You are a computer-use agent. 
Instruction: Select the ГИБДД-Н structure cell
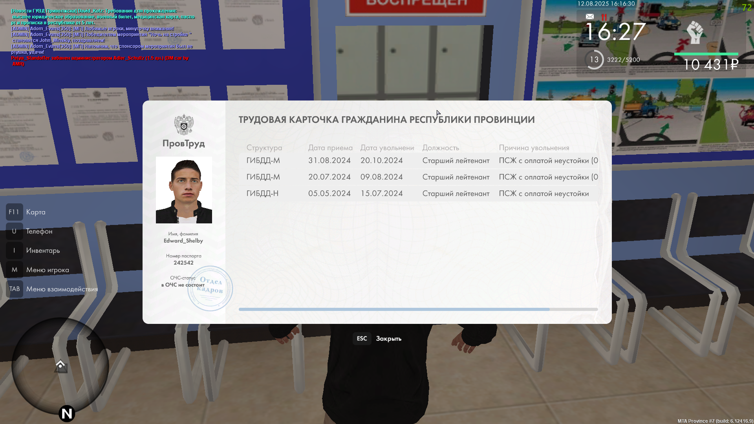point(262,194)
